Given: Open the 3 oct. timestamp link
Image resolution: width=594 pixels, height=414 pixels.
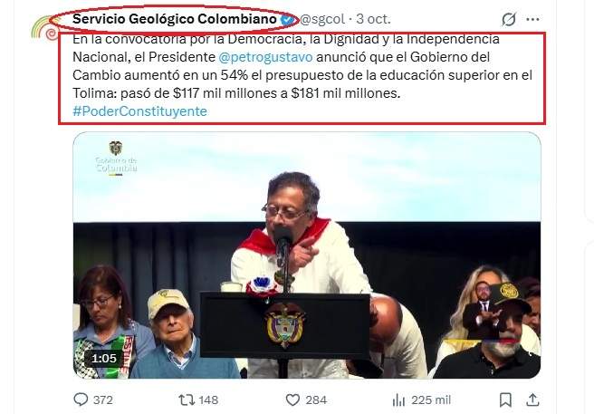Looking at the screenshot, I should 373,19.
